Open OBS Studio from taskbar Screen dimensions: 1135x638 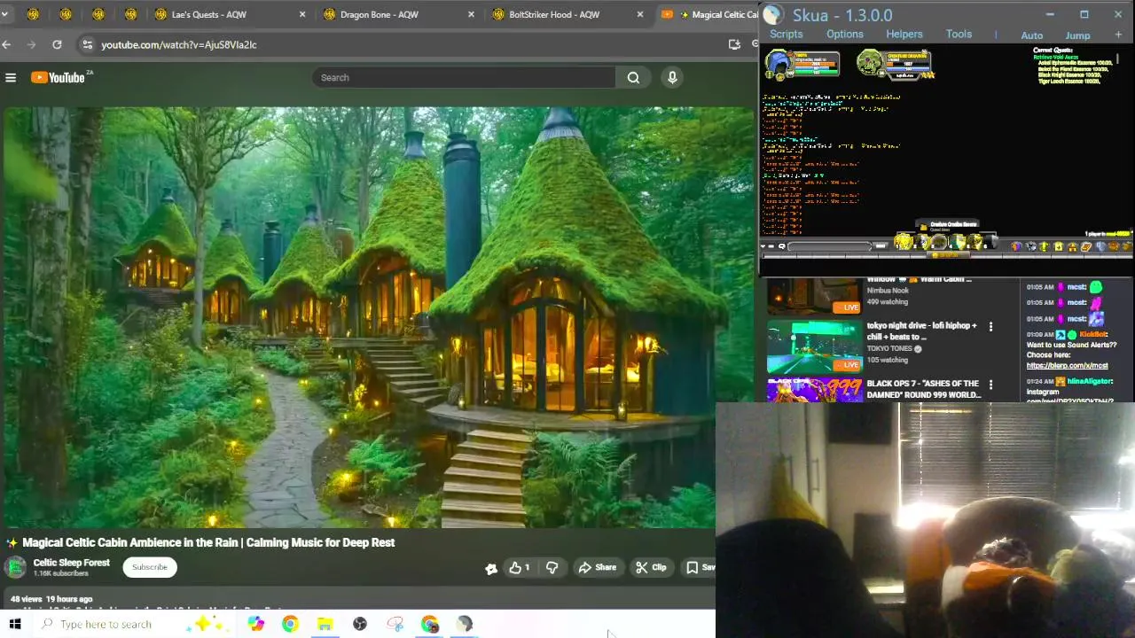click(x=359, y=624)
